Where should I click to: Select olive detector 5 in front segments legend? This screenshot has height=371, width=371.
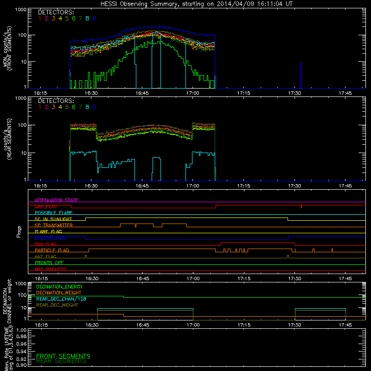(67, 19)
